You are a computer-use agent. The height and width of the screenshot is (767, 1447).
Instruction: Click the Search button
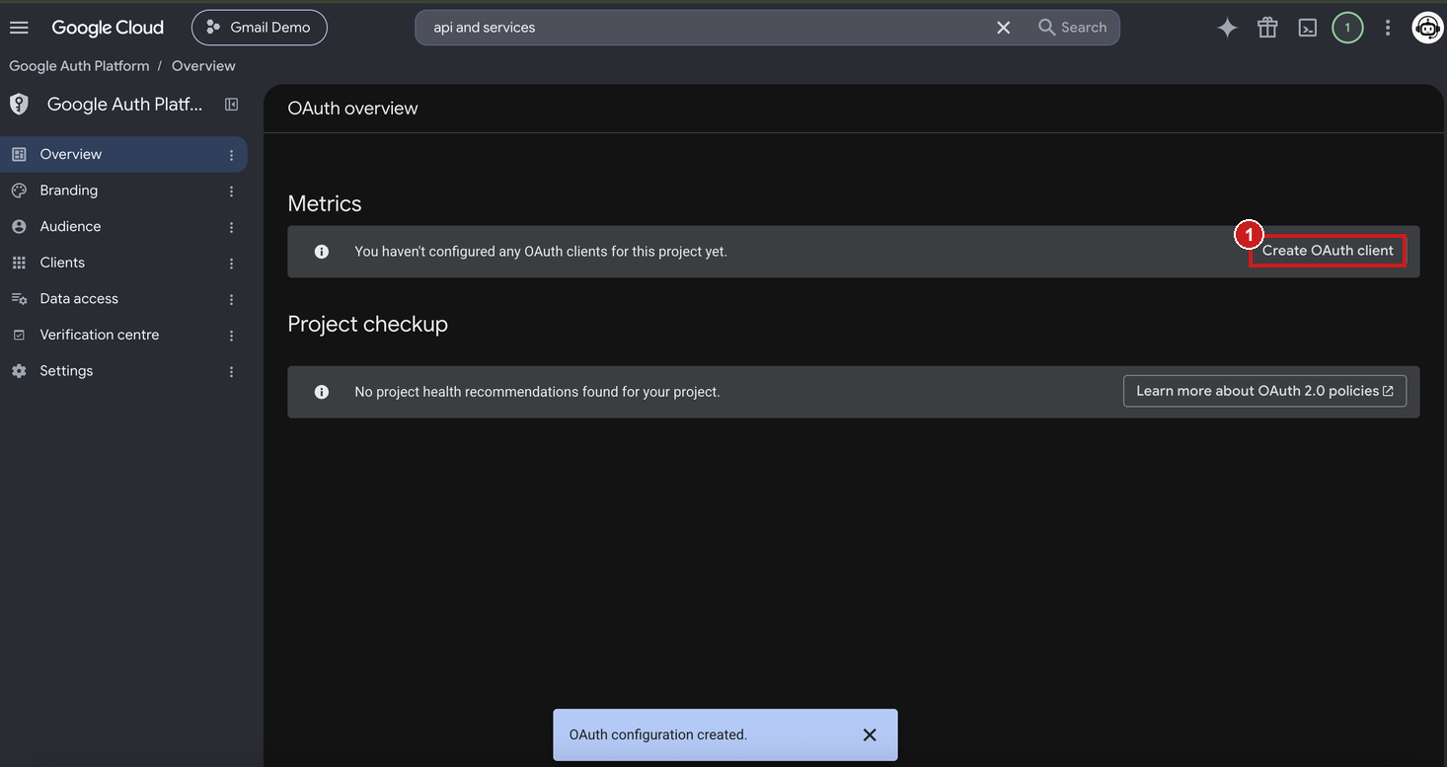pyautogui.click(x=1073, y=28)
